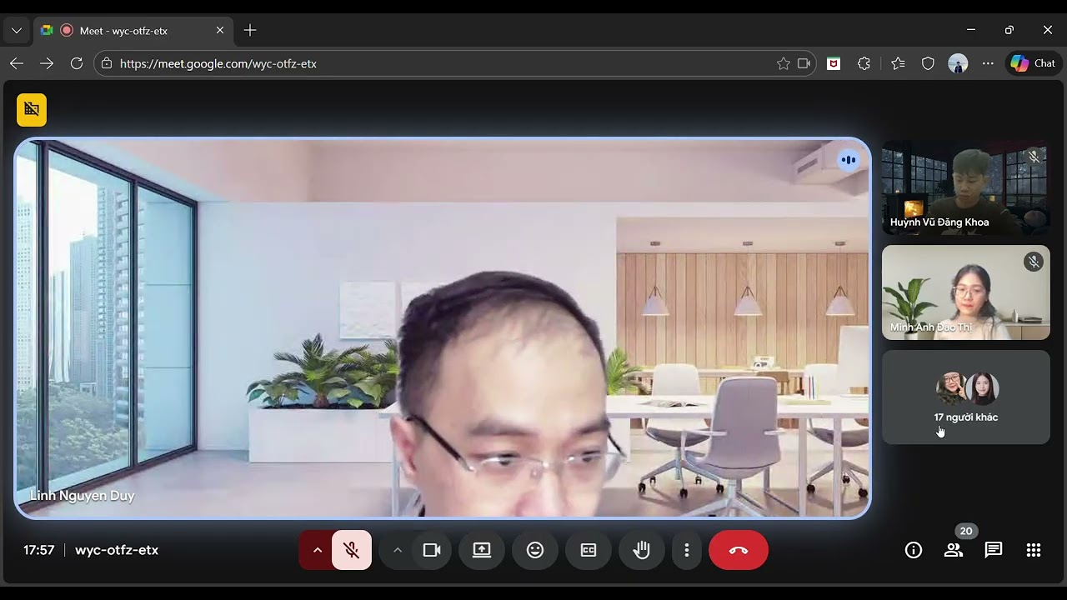Unmute the microphone in Meet controls
This screenshot has width=1067, height=600.
pyautogui.click(x=352, y=550)
